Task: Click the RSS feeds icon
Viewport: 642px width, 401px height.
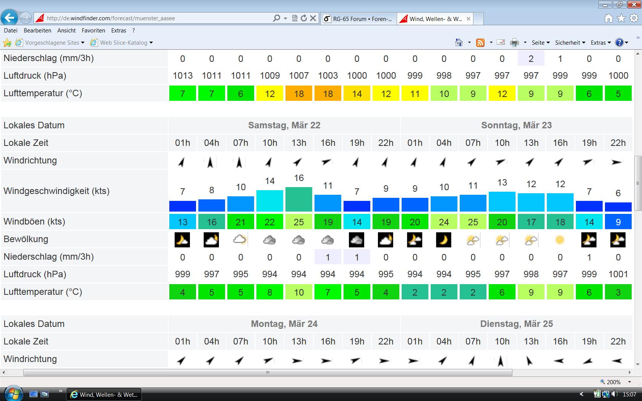Action: pyautogui.click(x=480, y=43)
